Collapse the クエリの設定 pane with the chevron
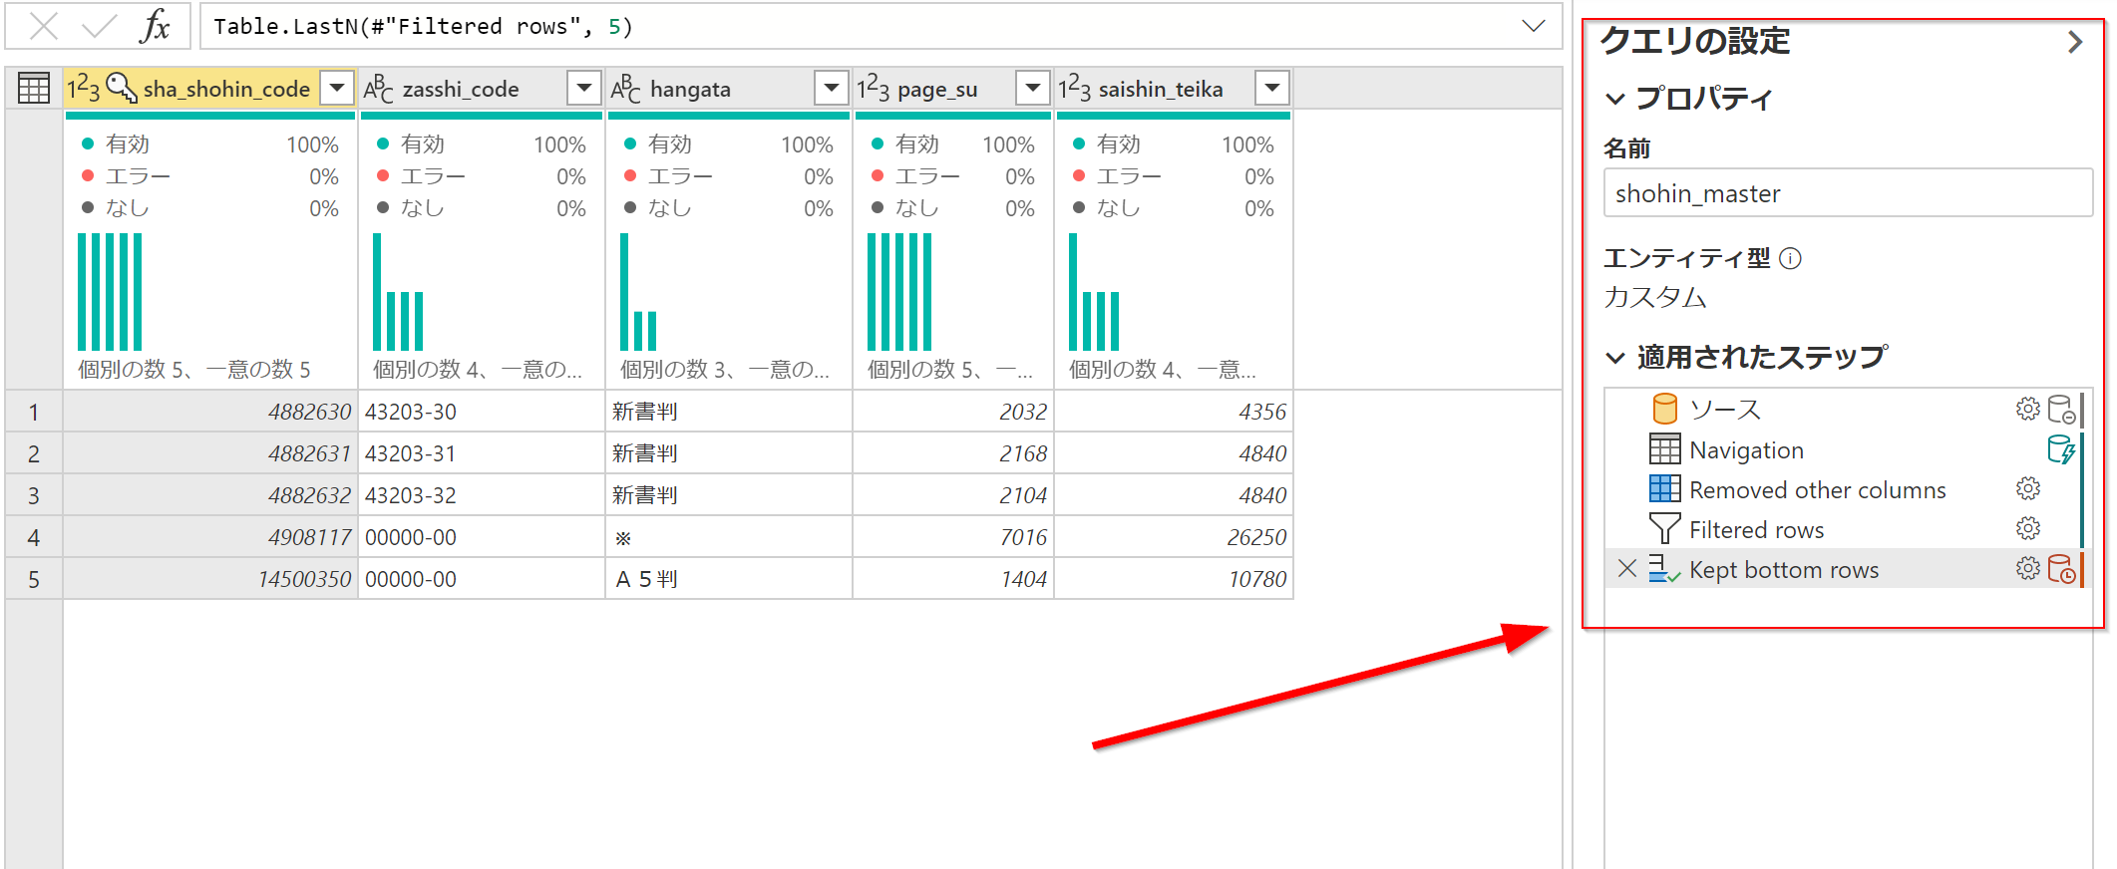Viewport: 2117px width, 869px height. point(2075,42)
